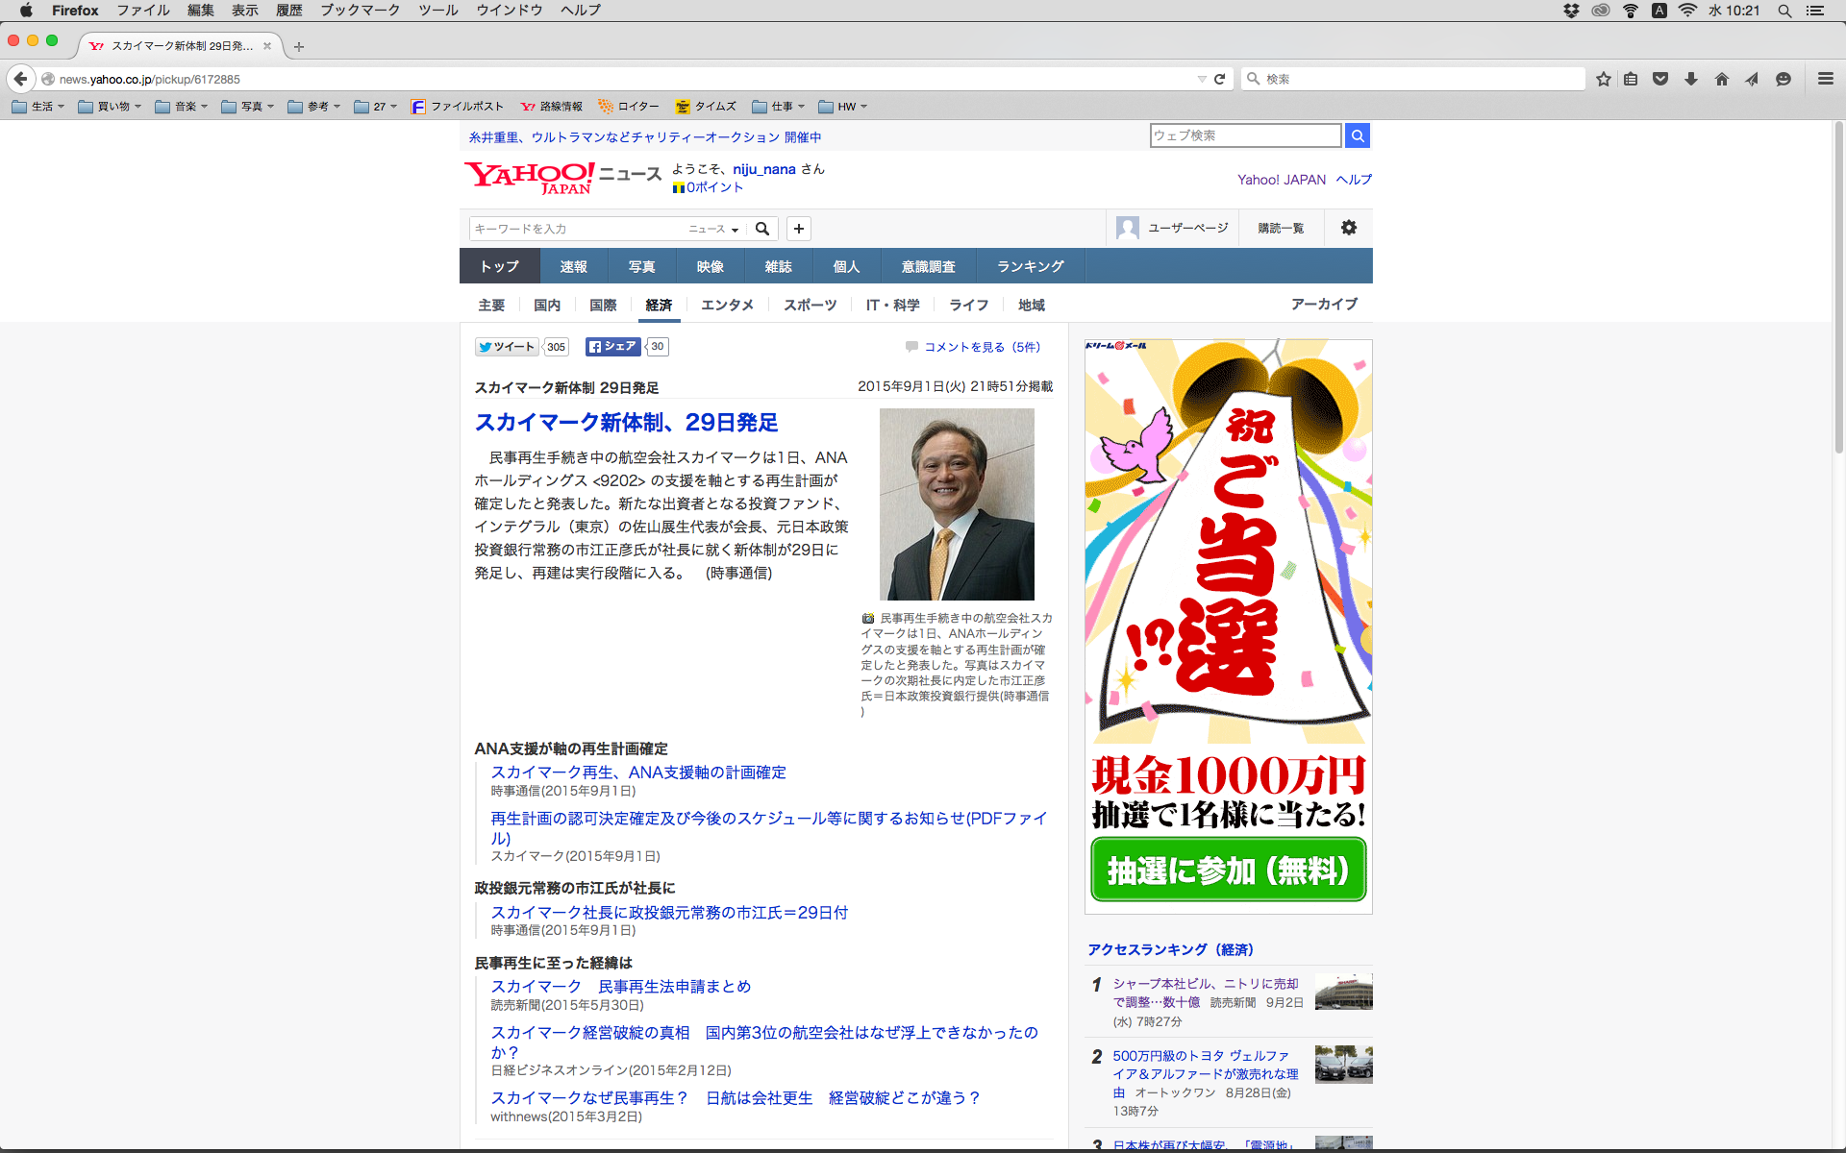This screenshot has height=1153, width=1846.
Task: Expand the 生活 bookmarks folder
Action: point(38,107)
